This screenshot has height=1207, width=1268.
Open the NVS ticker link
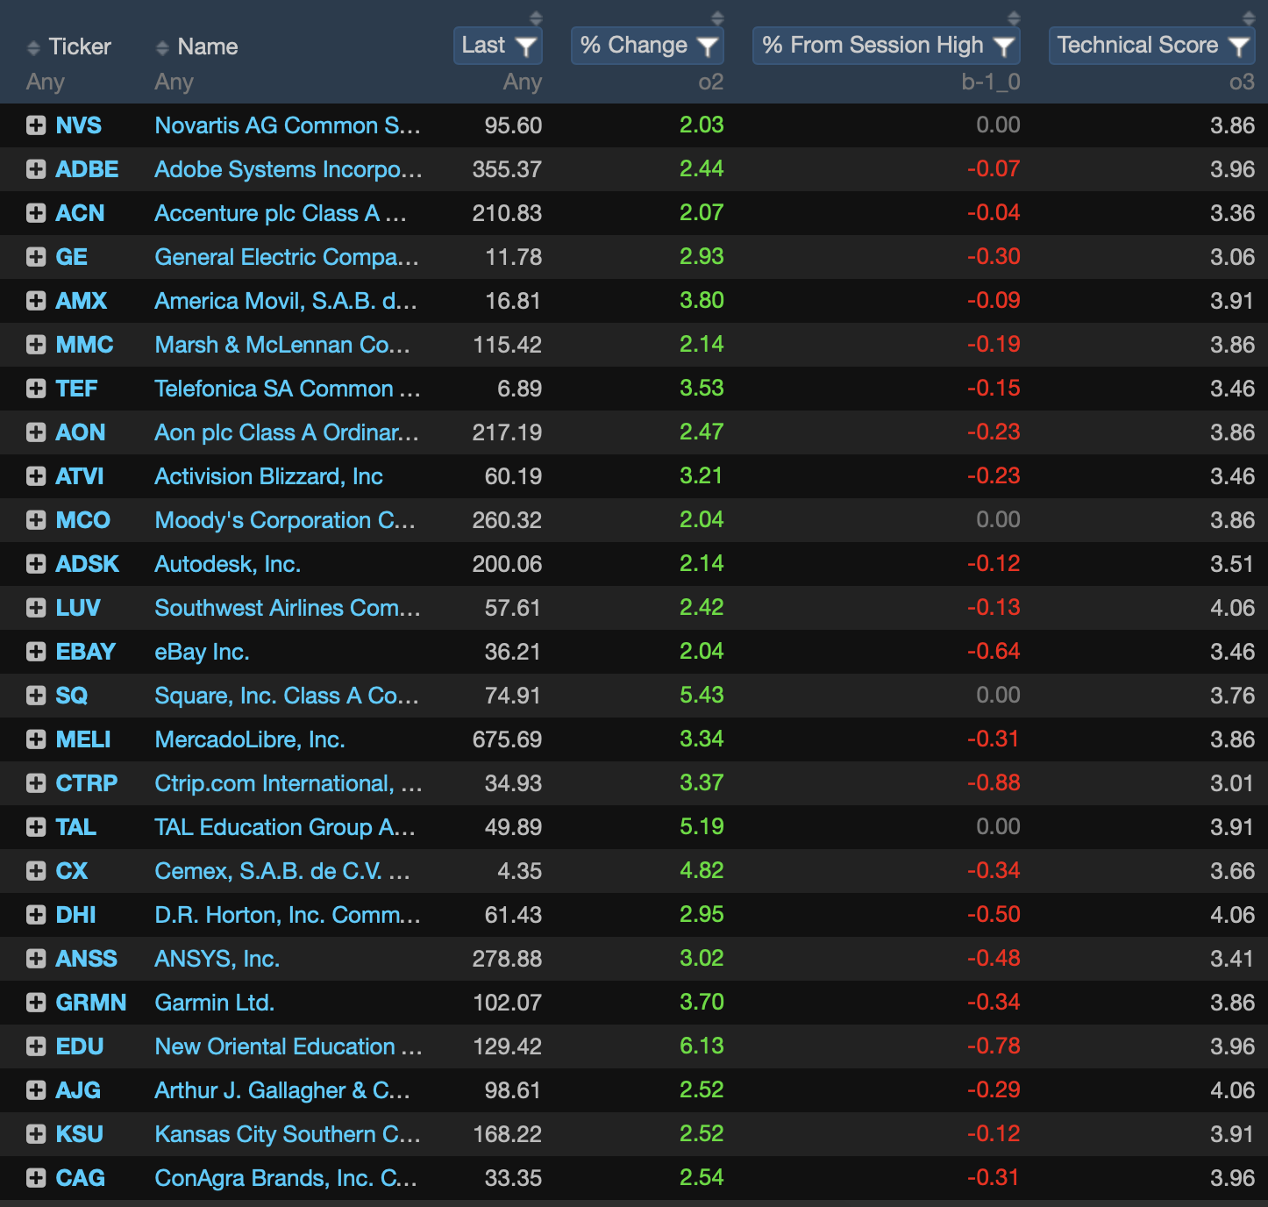coord(79,125)
